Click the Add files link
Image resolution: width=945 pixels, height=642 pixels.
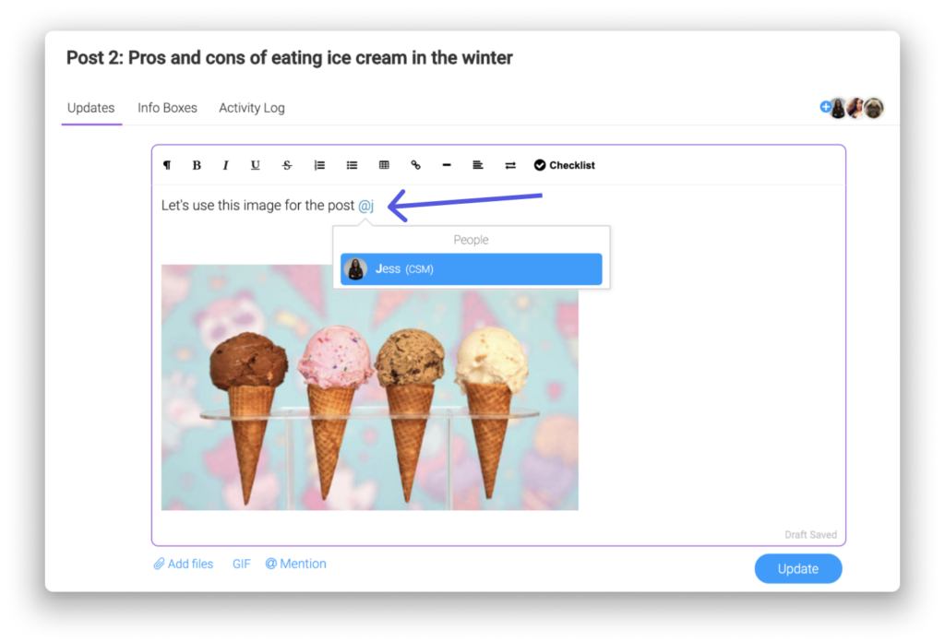tap(184, 564)
